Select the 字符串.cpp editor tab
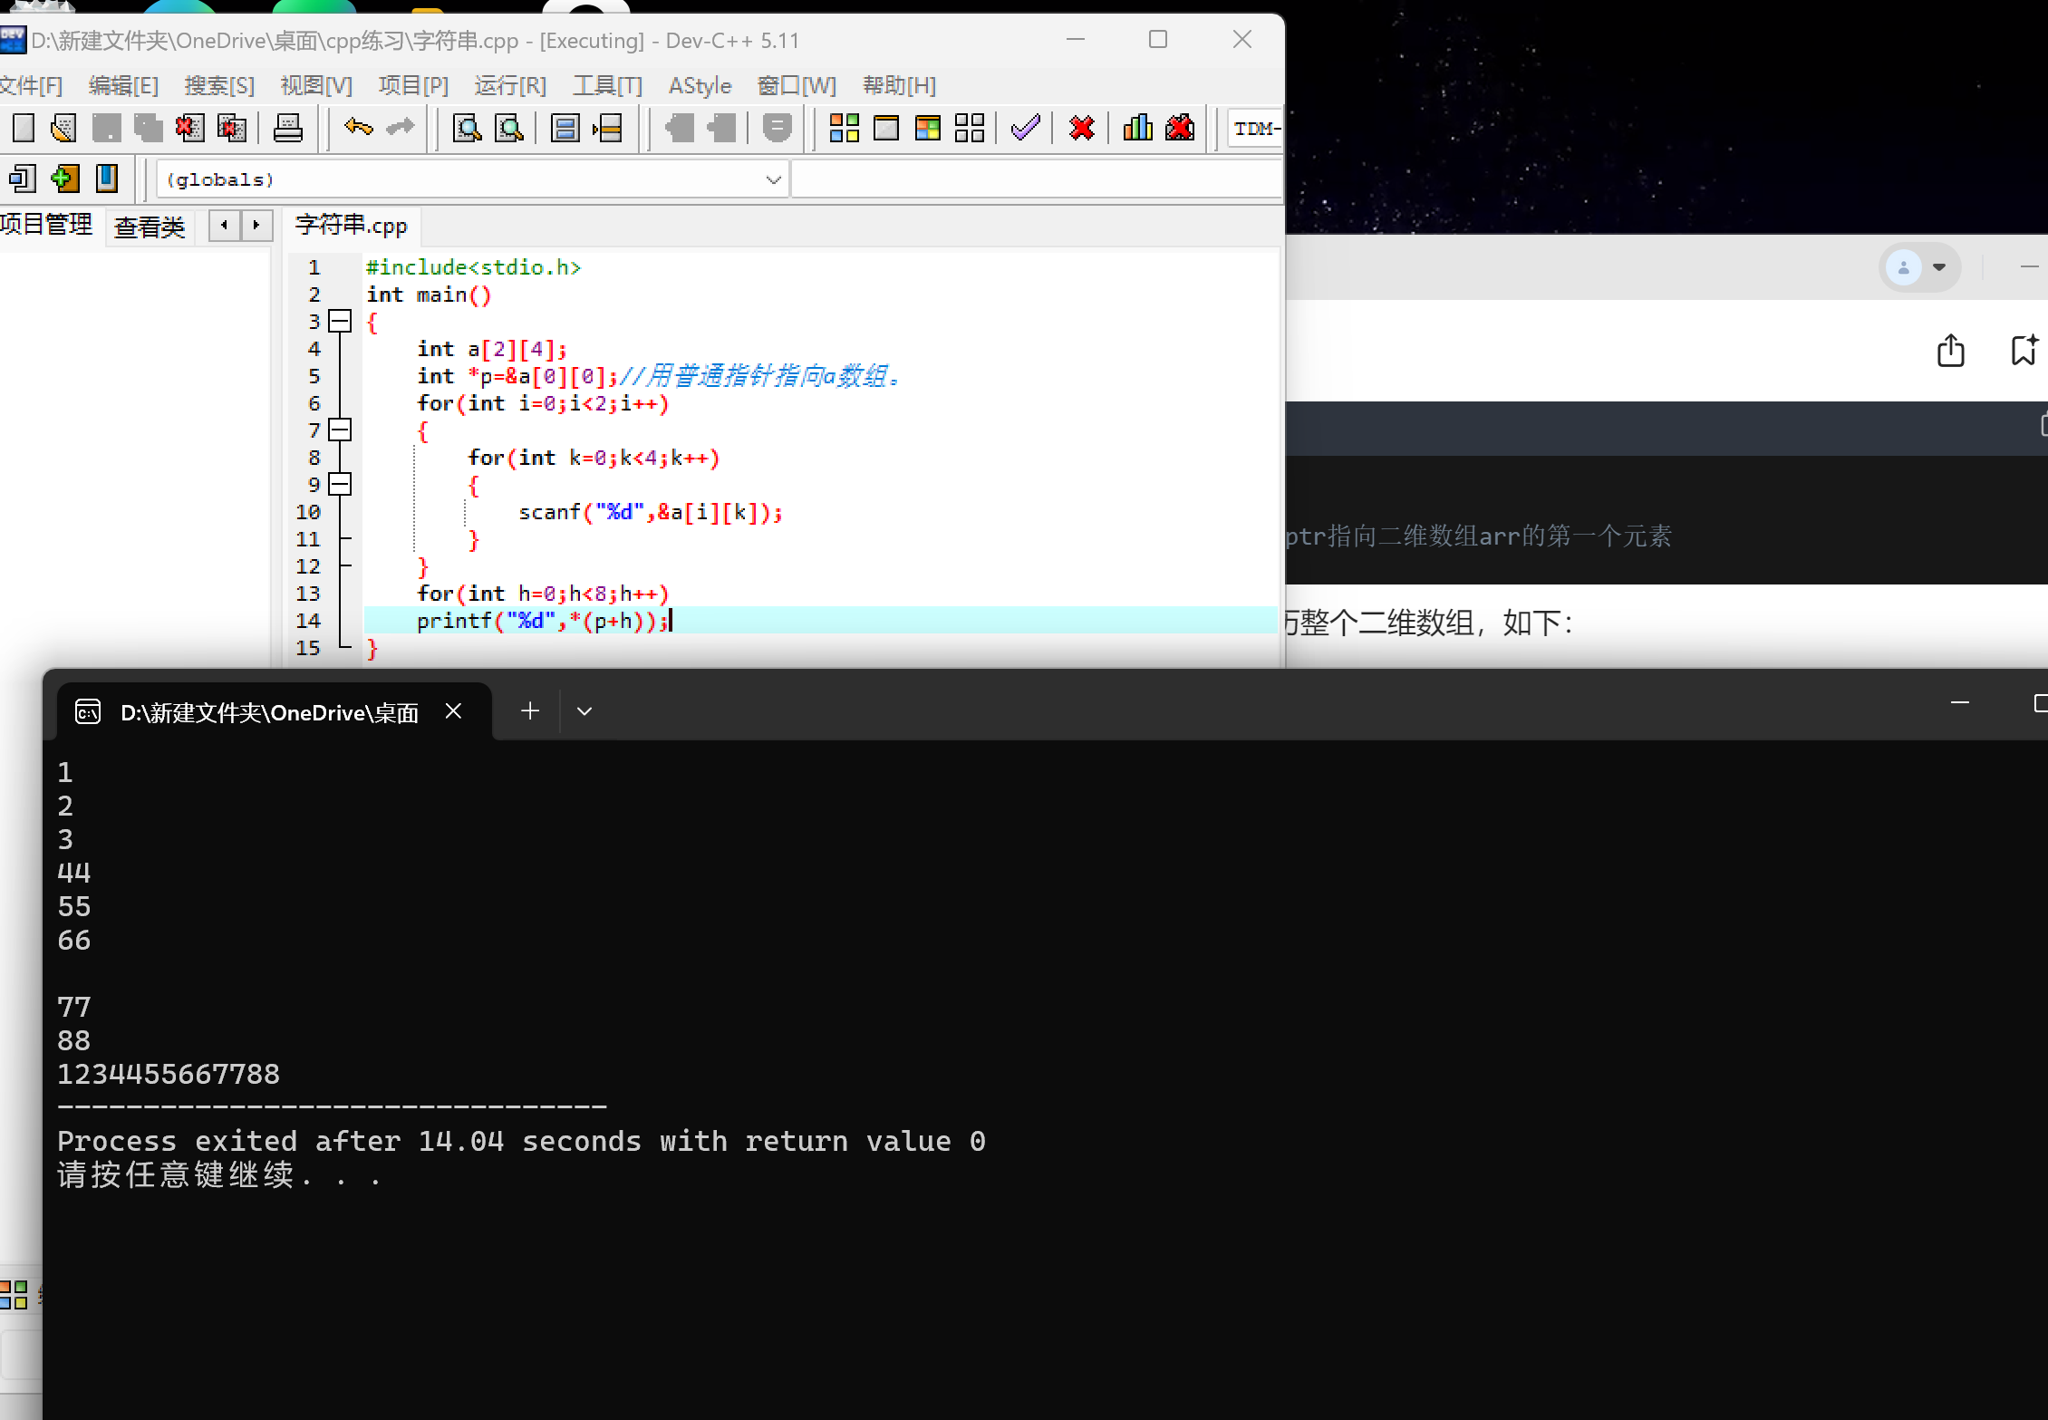This screenshot has width=2048, height=1420. coord(352,226)
